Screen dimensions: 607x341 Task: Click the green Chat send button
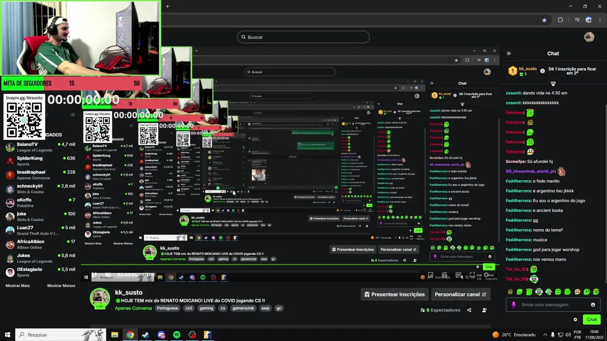[591, 320]
